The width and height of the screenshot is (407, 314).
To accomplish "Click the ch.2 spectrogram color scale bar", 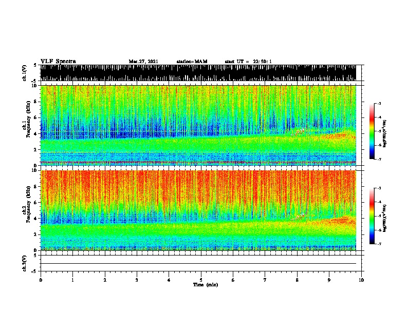I will click(x=372, y=216).
